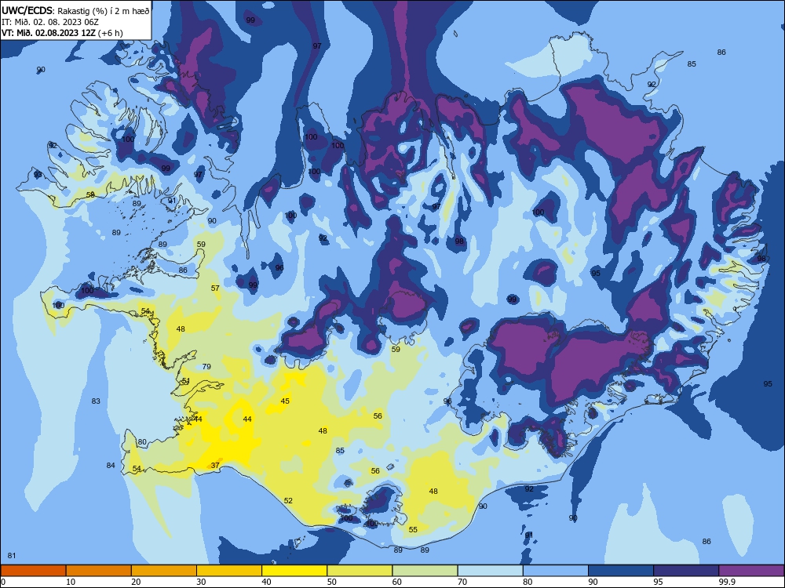Click the offshore humidity value 84
Screen dimensions: 785x588
click(x=111, y=466)
